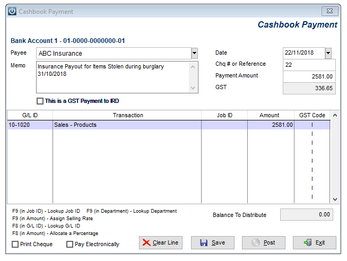
Task: Click the Post button label
Action: tap(269, 242)
